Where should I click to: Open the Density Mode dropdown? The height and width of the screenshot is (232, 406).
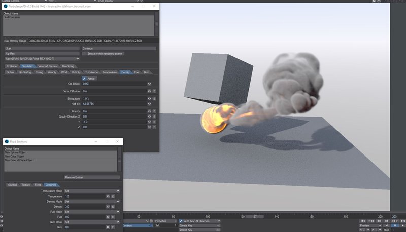(x=92, y=202)
